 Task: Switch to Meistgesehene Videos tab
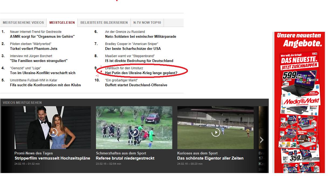pyautogui.click(x=23, y=23)
